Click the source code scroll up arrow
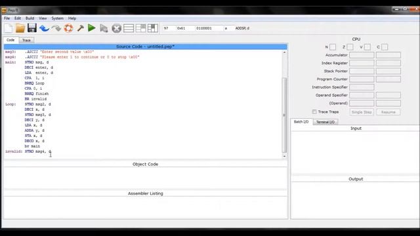 (284, 52)
